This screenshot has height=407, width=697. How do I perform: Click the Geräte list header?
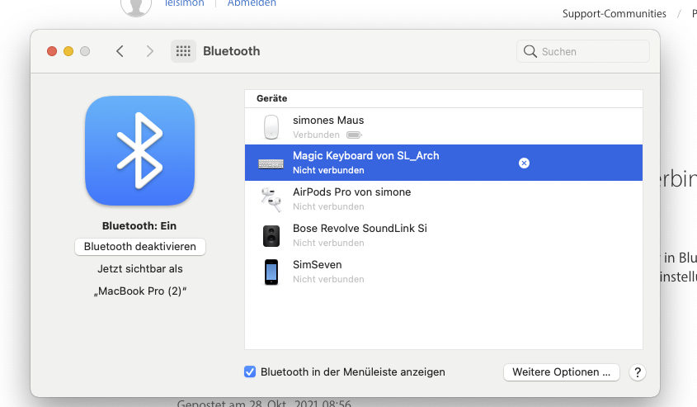click(x=444, y=99)
